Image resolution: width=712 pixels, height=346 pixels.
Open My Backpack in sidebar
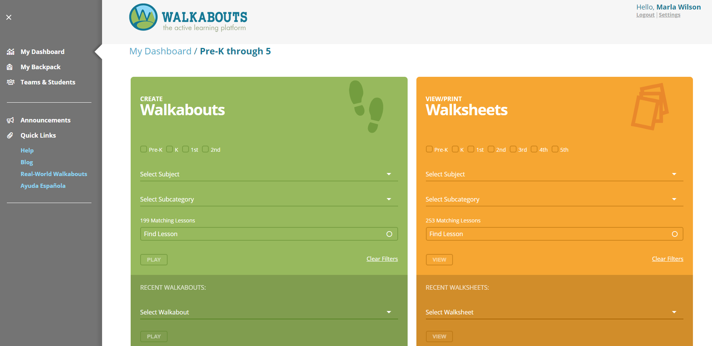pos(40,67)
